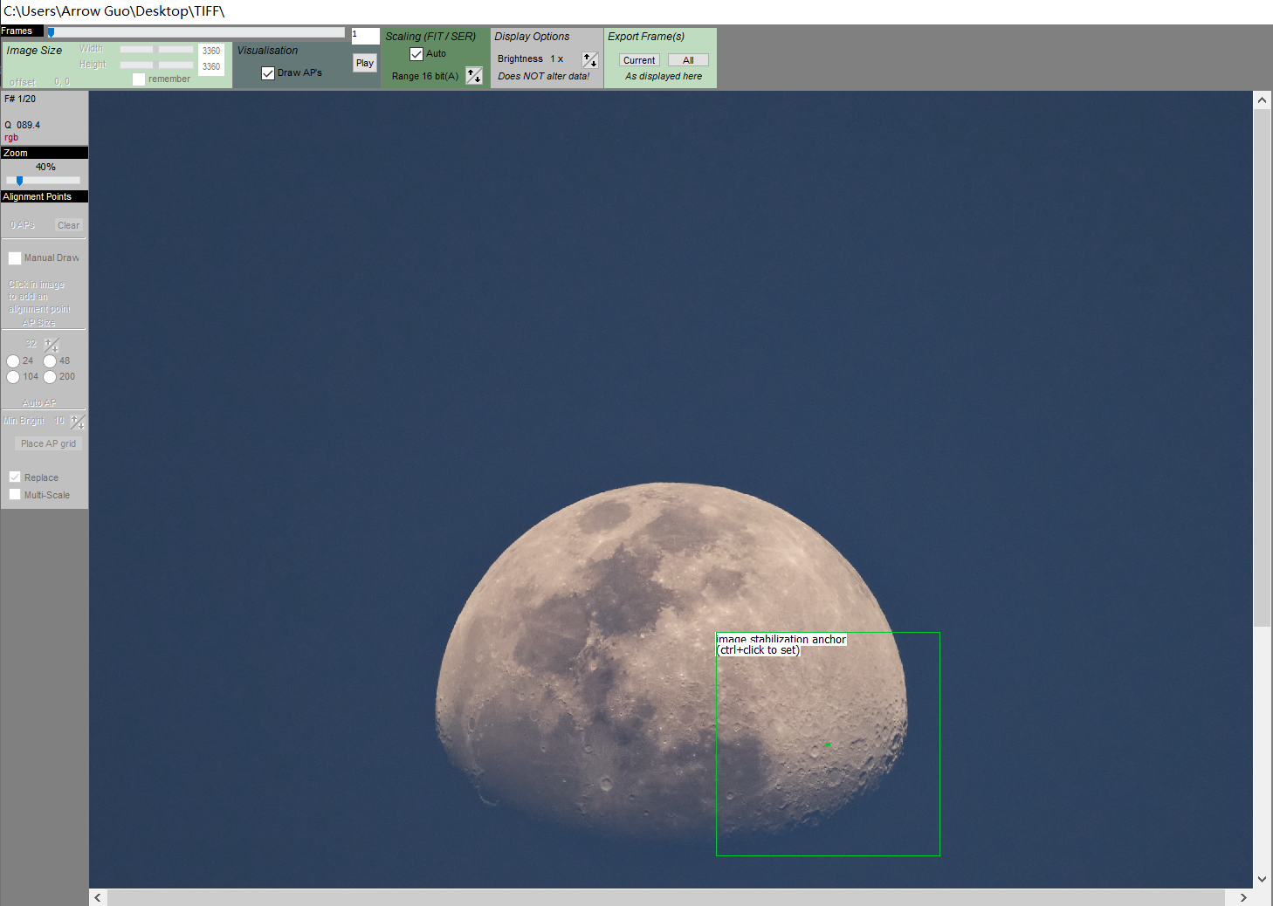This screenshot has width=1273, height=906.
Task: Click the AP Size stepper icon
Action: (x=52, y=344)
